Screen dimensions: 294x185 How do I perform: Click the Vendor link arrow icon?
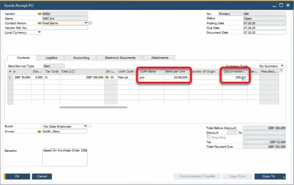pyautogui.click(x=40, y=14)
